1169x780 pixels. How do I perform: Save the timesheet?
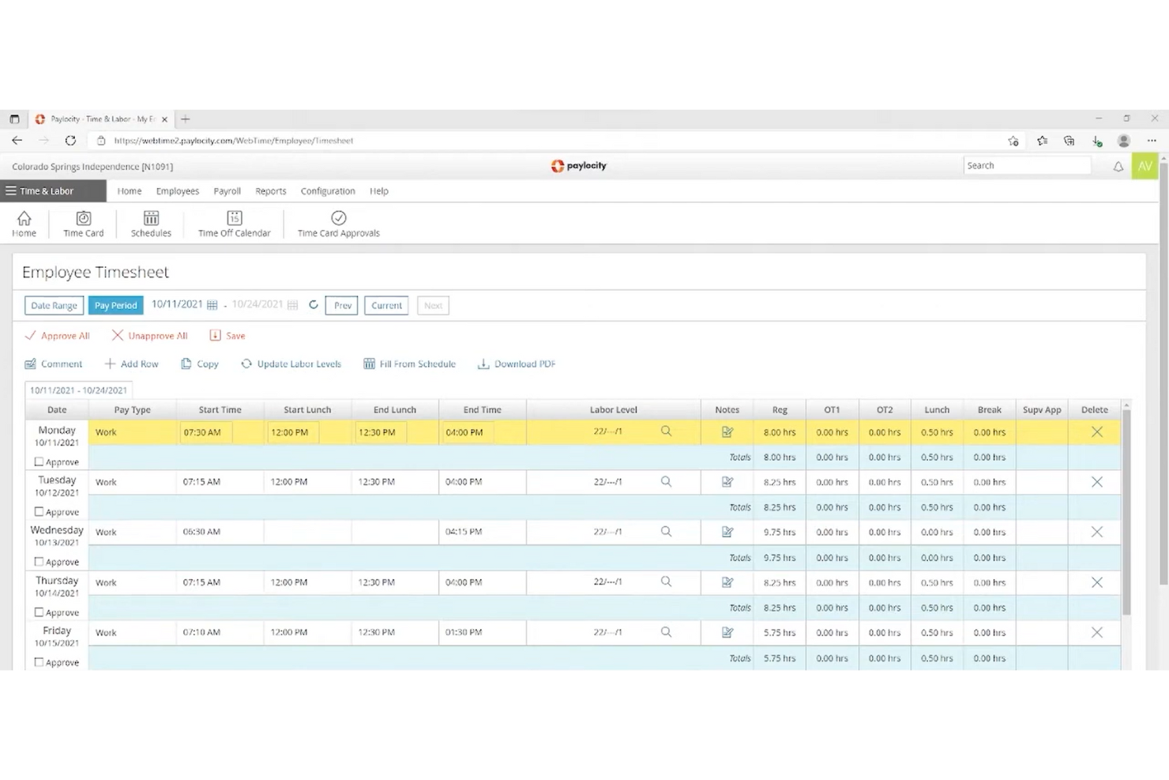pyautogui.click(x=227, y=336)
